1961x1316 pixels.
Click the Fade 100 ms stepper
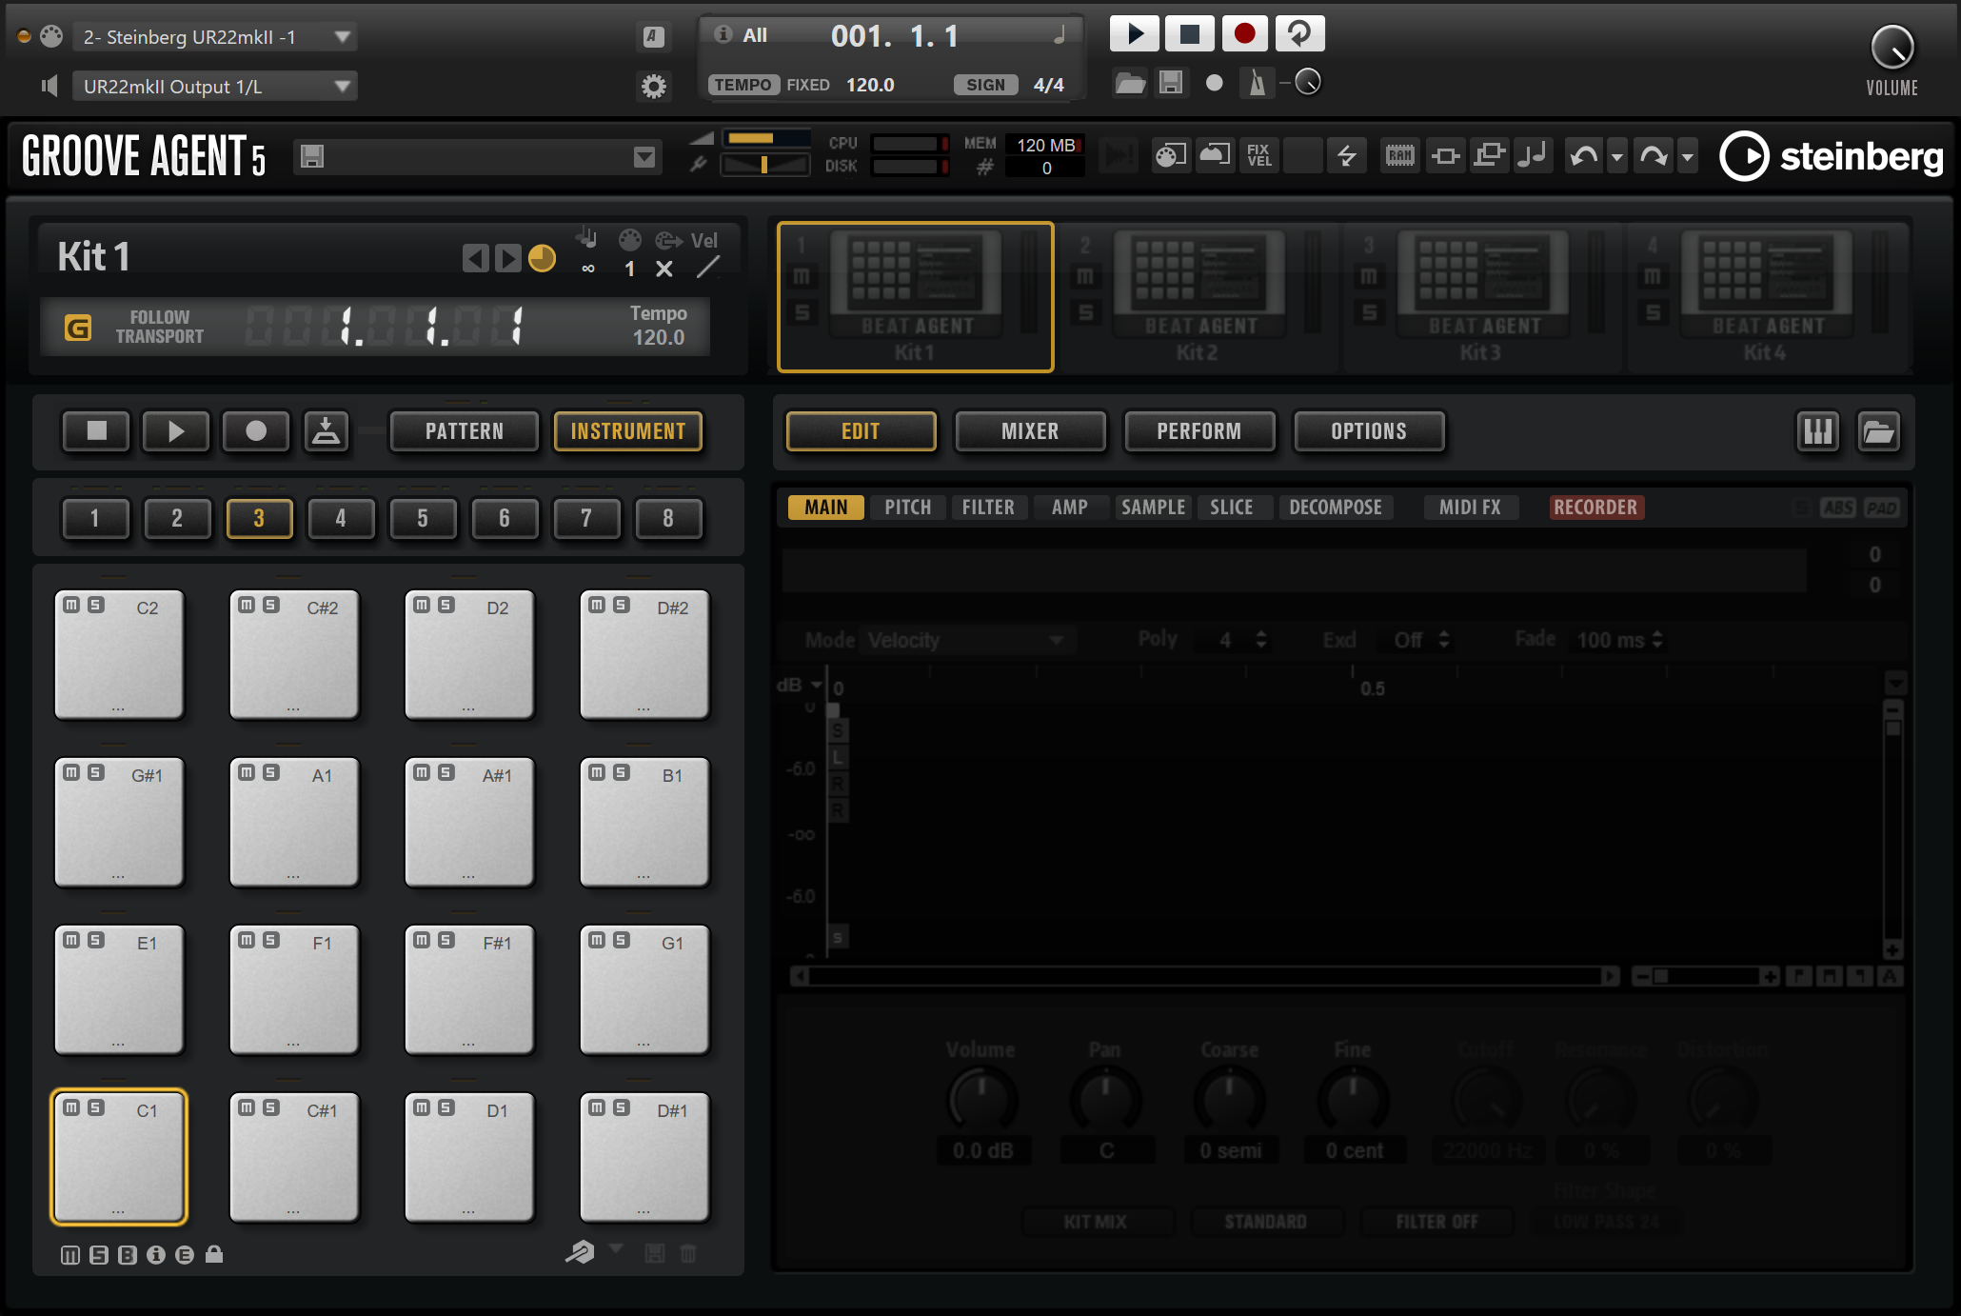(x=1657, y=640)
